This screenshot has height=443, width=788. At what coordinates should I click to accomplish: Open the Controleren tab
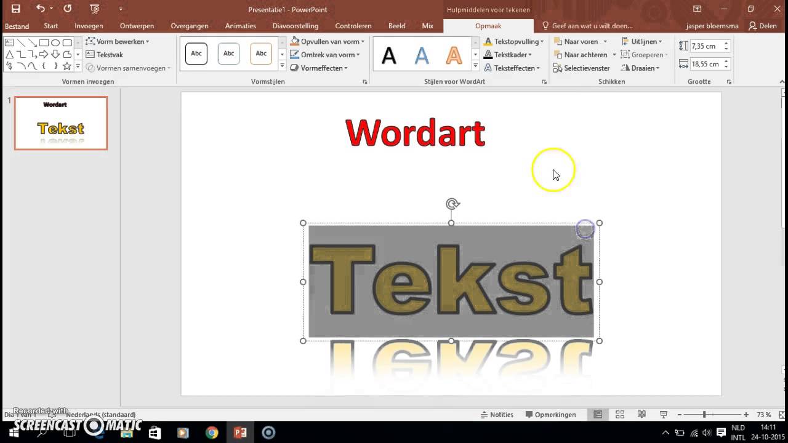[353, 26]
